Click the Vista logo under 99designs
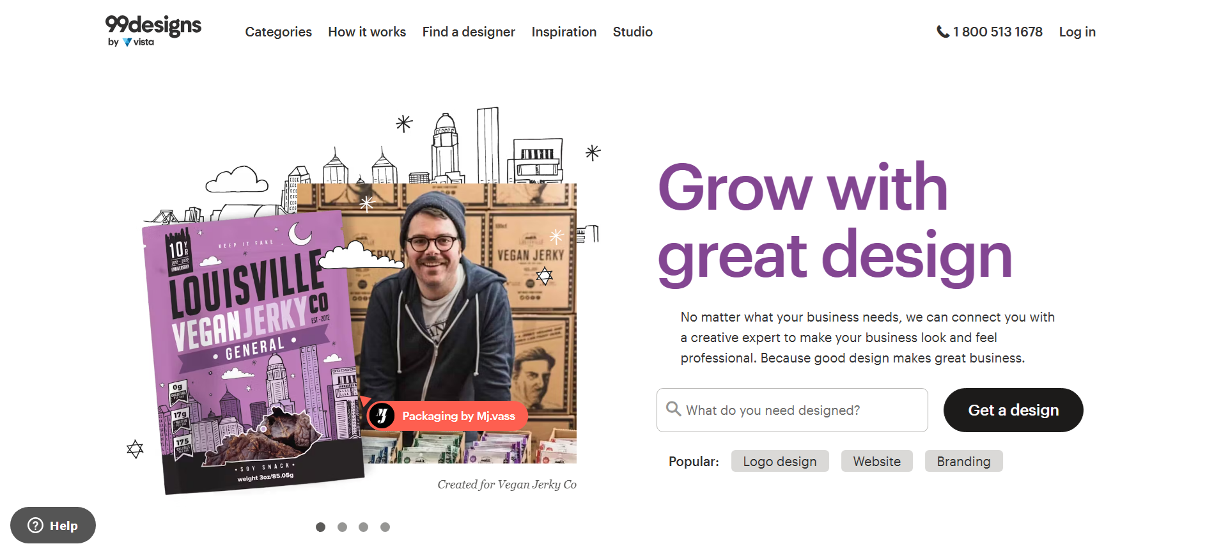 coord(138,42)
